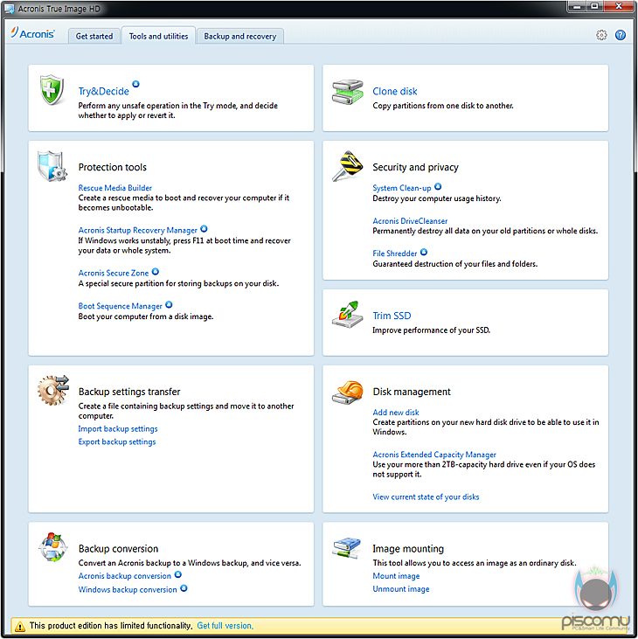Click the Clone disk drives icon
Viewport: 638px width, 639px height.
tap(347, 92)
